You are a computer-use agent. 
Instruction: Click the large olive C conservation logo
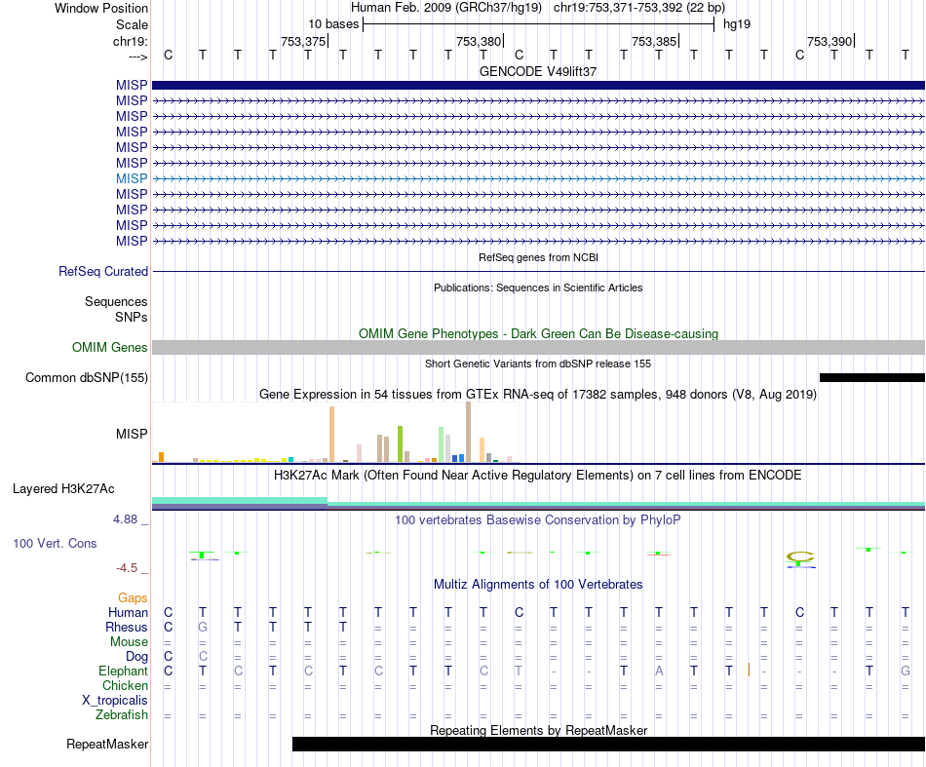pos(800,556)
